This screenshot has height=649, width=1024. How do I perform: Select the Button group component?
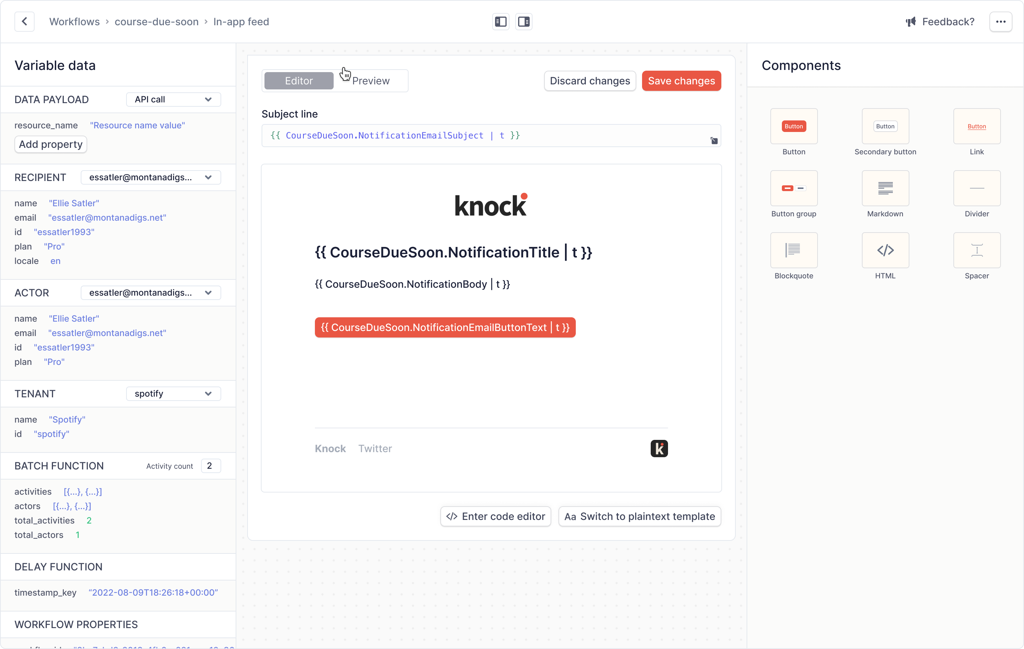[793, 188]
